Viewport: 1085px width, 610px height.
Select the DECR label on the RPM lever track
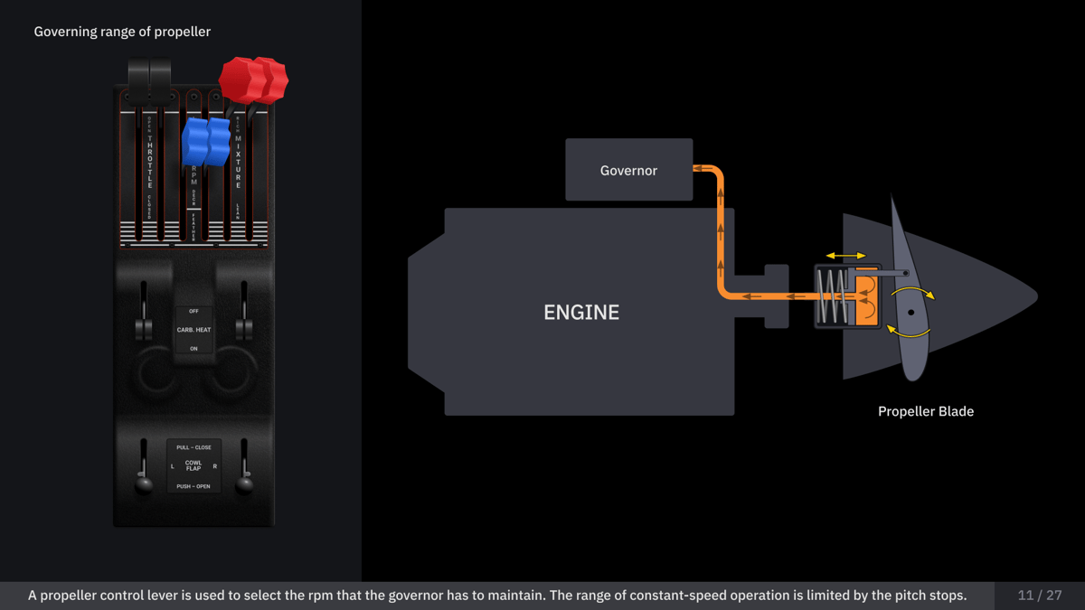(x=193, y=195)
